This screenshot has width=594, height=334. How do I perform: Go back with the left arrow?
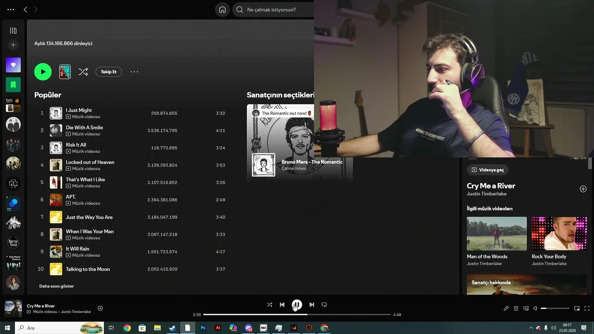pos(26,10)
